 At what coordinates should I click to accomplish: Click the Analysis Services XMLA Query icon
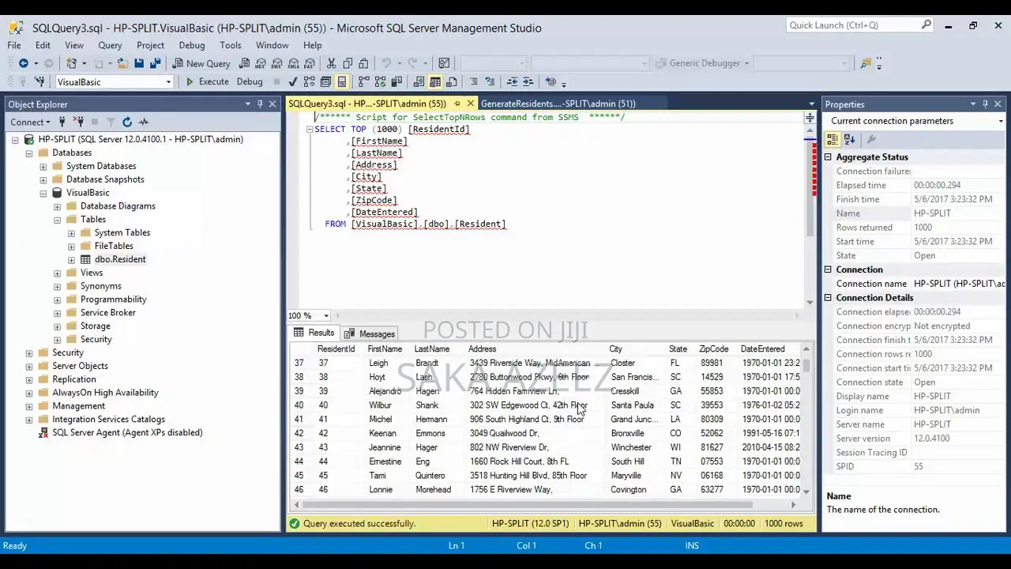pyautogui.click(x=293, y=63)
